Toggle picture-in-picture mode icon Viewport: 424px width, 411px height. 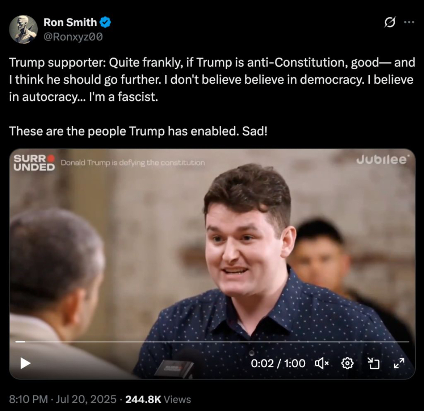tap(373, 364)
